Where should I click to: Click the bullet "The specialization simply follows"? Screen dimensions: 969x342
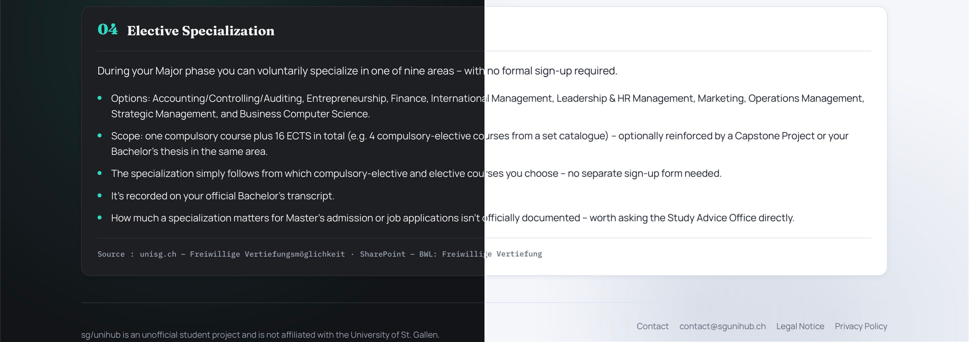coord(416,173)
